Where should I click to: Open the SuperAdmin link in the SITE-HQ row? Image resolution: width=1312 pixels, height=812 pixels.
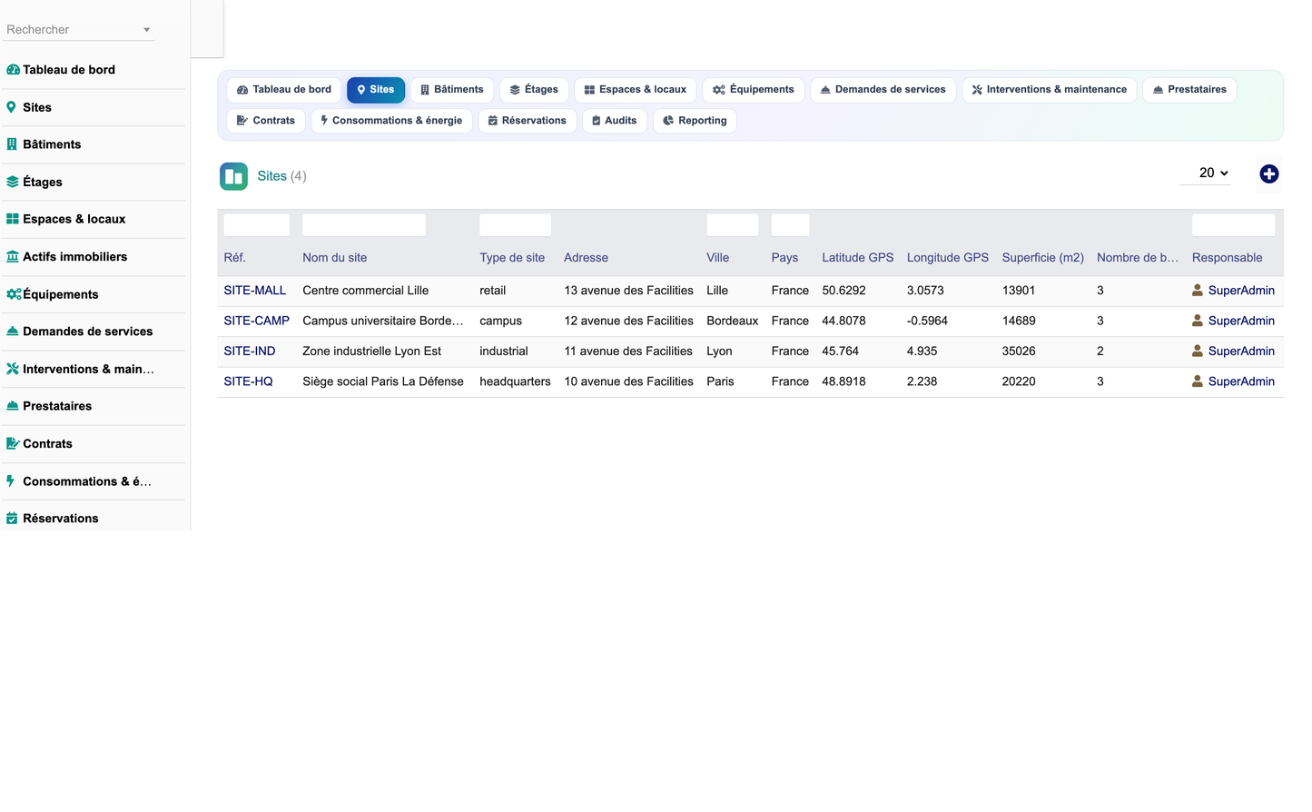point(1241,381)
